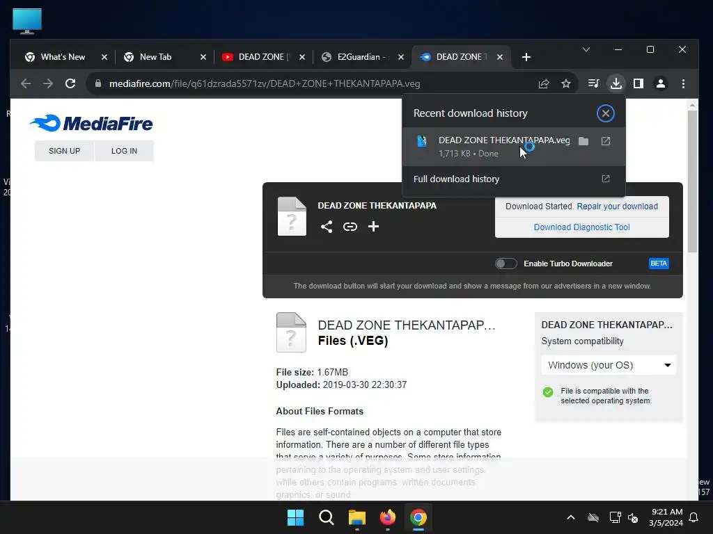
Task: Open the Download Diagnostic Tool link
Action: click(x=581, y=227)
